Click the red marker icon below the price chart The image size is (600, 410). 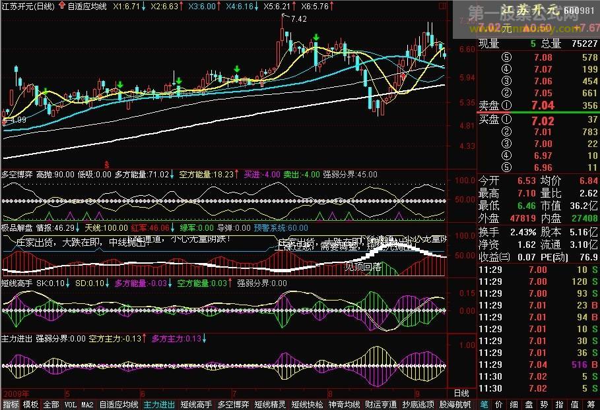pyautogui.click(x=107, y=162)
